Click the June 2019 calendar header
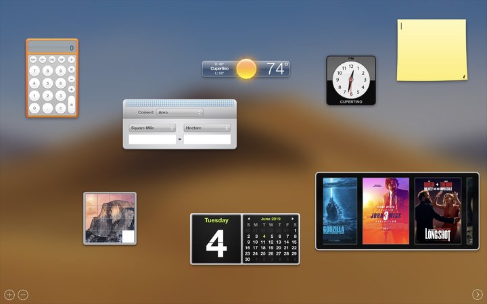The height and width of the screenshot is (304, 487). 271,219
